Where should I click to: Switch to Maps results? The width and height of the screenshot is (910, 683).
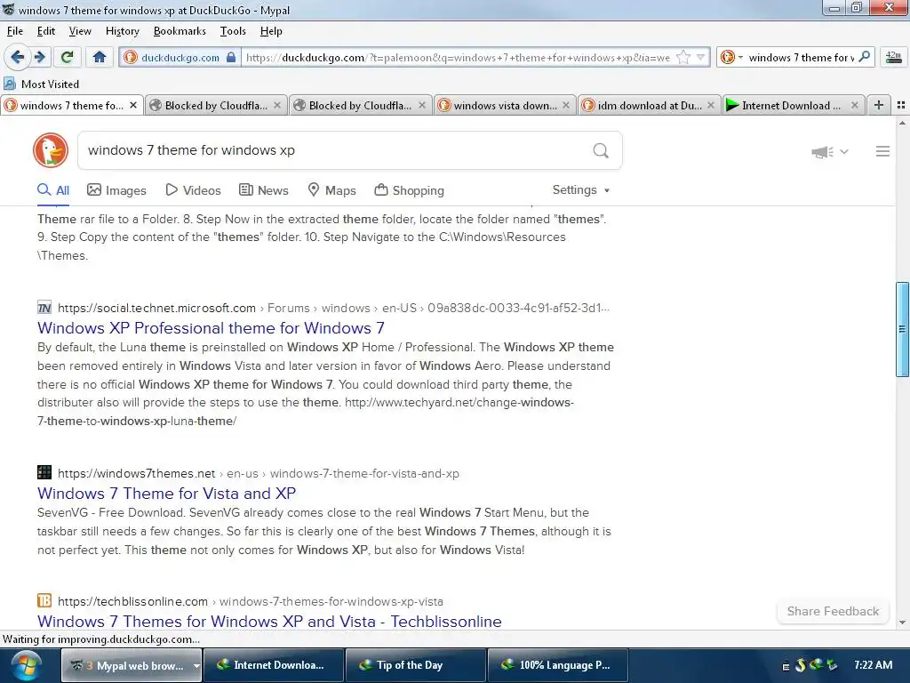pyautogui.click(x=332, y=190)
